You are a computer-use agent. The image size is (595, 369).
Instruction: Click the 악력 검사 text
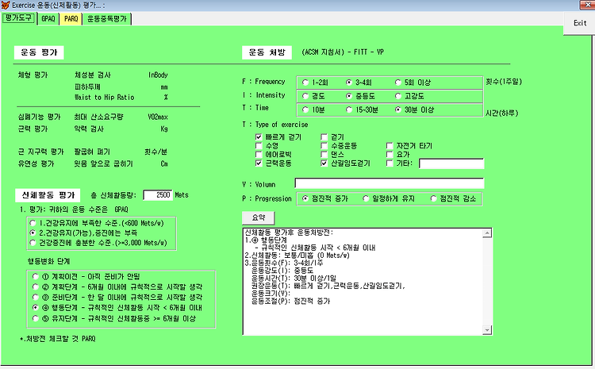click(x=89, y=129)
